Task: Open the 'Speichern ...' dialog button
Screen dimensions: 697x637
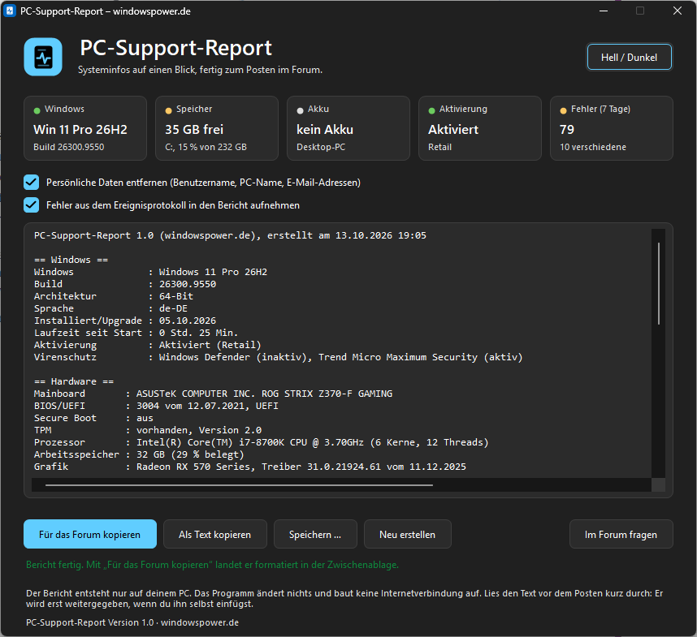Action: 316,534
